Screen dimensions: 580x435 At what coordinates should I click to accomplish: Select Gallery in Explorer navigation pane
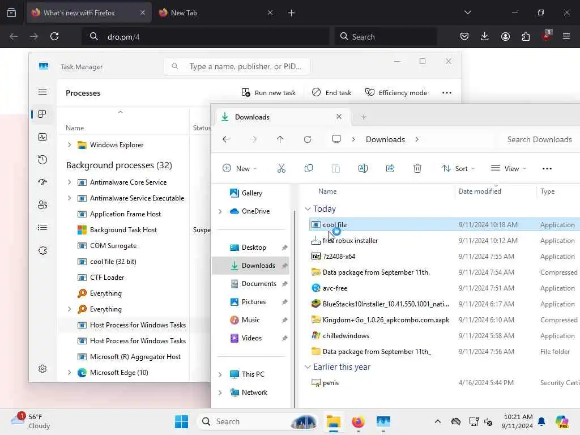point(252,193)
